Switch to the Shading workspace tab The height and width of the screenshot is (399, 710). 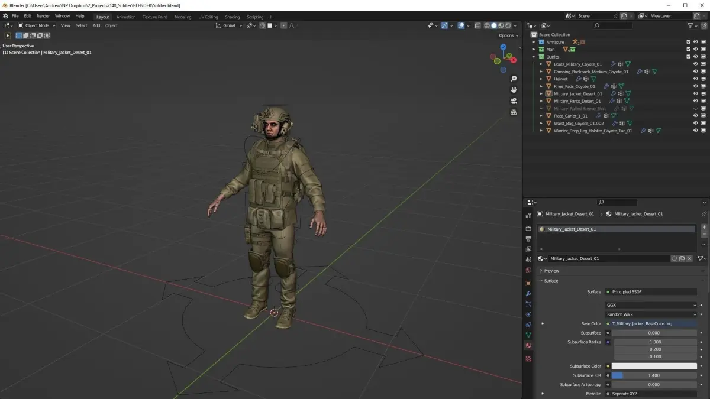(232, 17)
